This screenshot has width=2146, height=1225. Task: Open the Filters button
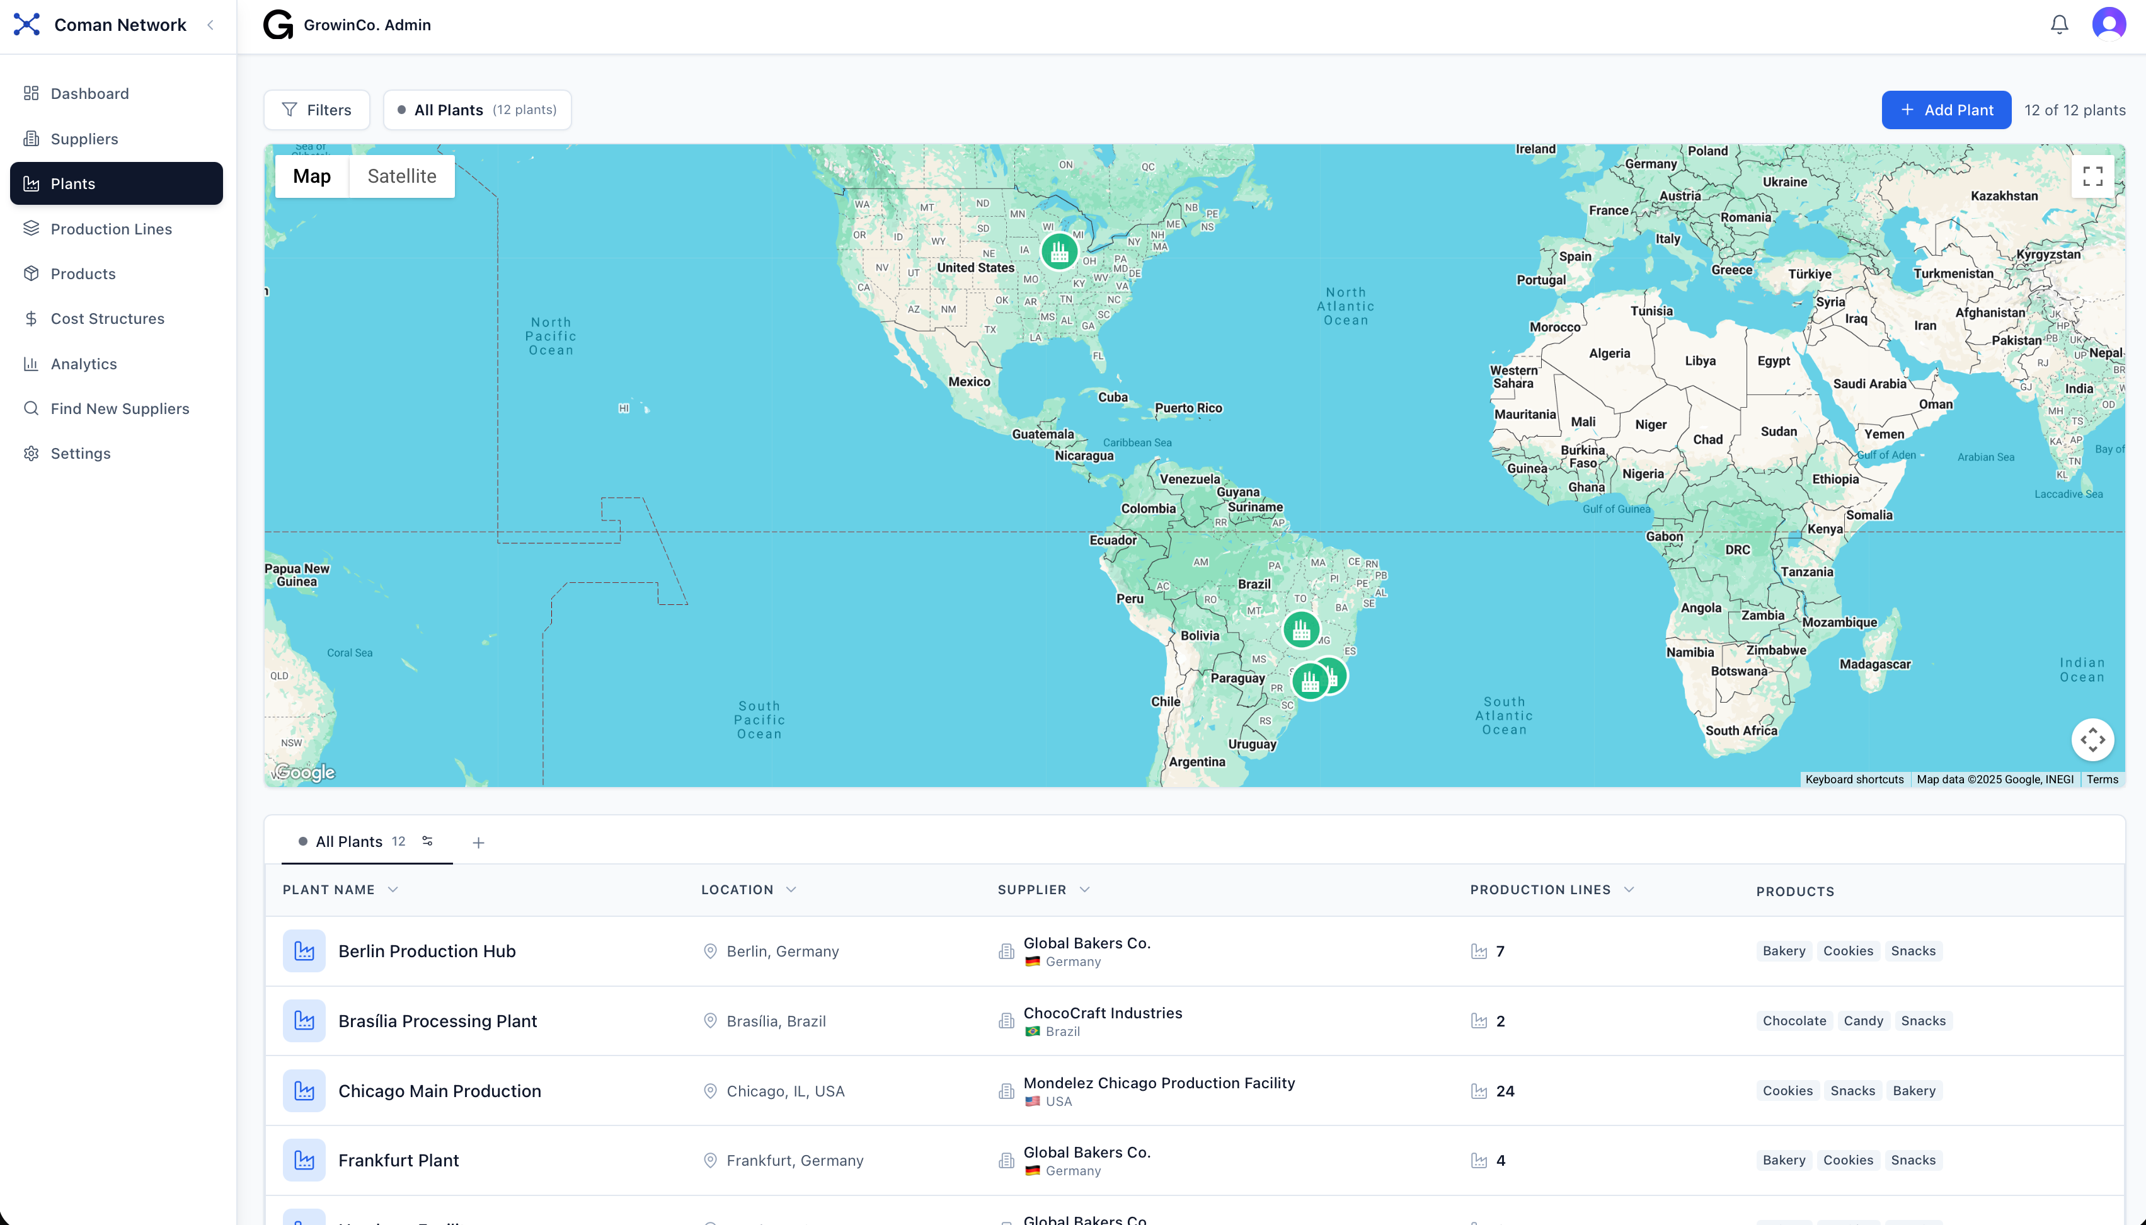tap(316, 110)
